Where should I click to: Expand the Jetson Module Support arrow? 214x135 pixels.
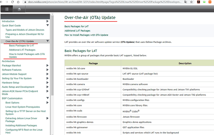[47, 74]
